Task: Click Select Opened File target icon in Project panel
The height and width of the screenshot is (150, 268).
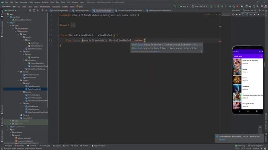Action: pyautogui.click(x=30, y=10)
